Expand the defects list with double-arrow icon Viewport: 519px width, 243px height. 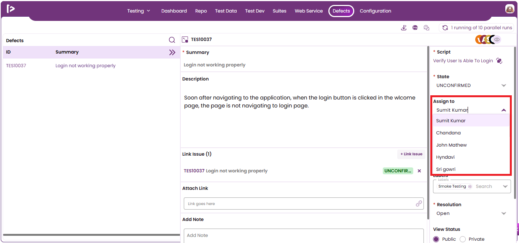coord(172,52)
